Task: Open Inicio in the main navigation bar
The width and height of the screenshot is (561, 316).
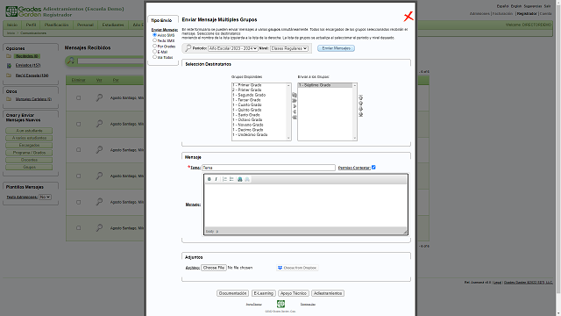Action: pos(12,25)
